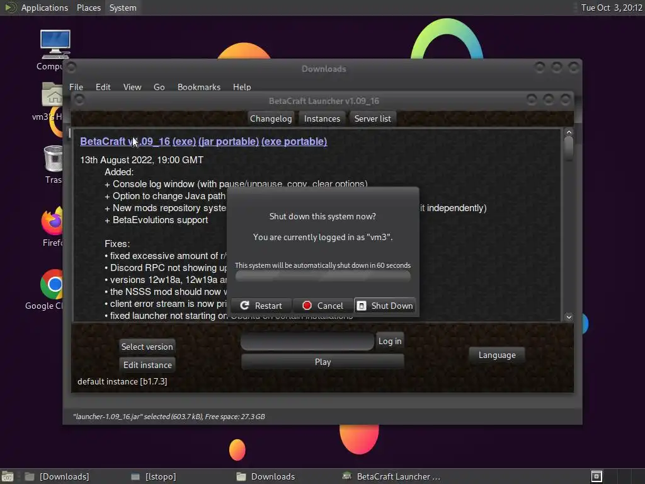Click the Downloads window left titlebar menu button
This screenshot has width=645, height=484.
[x=71, y=67]
